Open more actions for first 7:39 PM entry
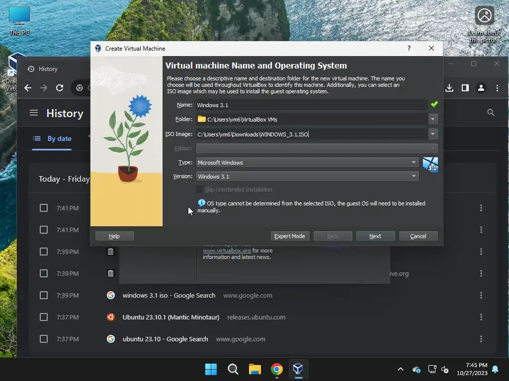The height and width of the screenshot is (381, 509). point(481,252)
